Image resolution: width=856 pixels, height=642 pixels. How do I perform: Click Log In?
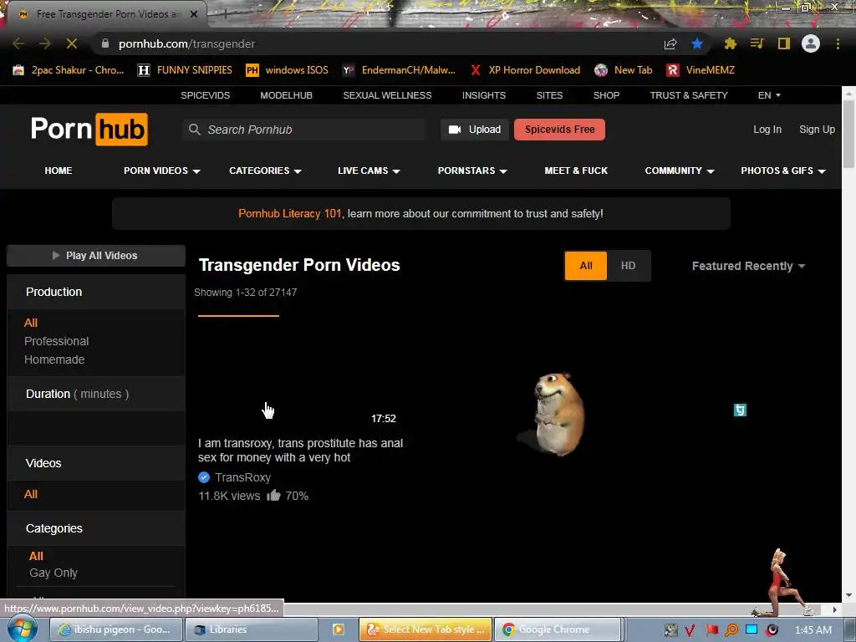[x=767, y=130]
